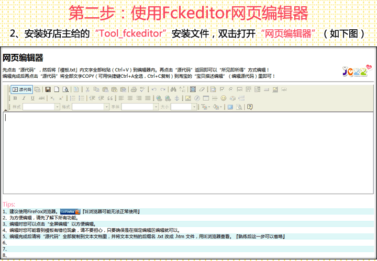
Task: Increase indent of the text
Action: tap(101, 98)
